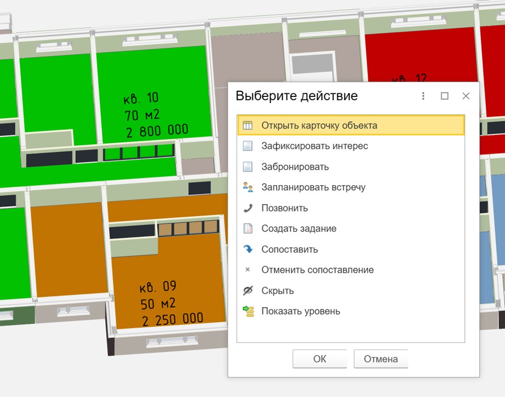Click the people icon for Запланировать встречу
The height and width of the screenshot is (397, 505).
(x=248, y=187)
